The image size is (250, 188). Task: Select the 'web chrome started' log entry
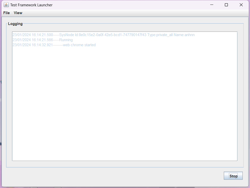tap(54, 45)
